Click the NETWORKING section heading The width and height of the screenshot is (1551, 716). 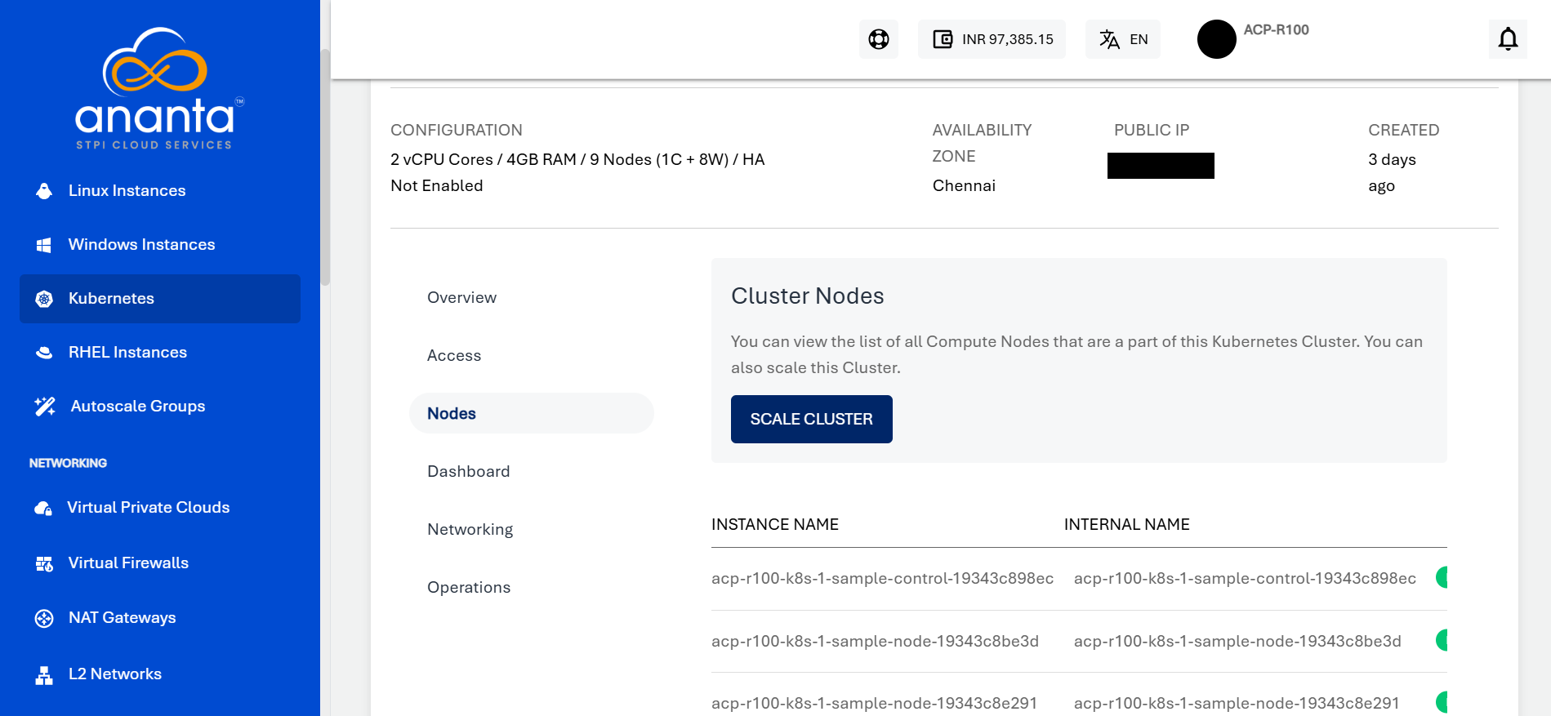pyautogui.click(x=68, y=463)
